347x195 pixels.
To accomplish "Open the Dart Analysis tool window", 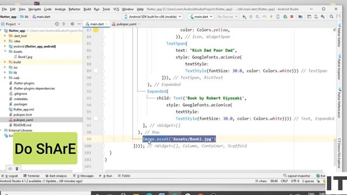I will (x=56, y=175).
